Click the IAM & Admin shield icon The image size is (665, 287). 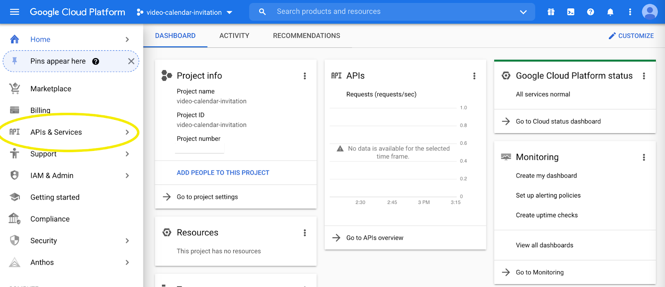point(15,175)
